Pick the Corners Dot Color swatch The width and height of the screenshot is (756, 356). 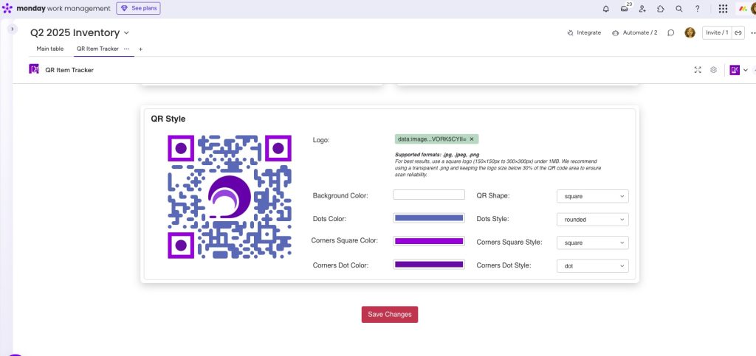[x=429, y=264]
